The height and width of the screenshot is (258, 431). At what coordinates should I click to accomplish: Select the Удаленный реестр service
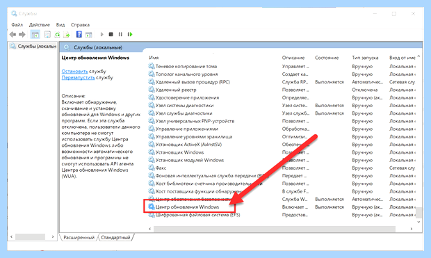[x=176, y=90]
